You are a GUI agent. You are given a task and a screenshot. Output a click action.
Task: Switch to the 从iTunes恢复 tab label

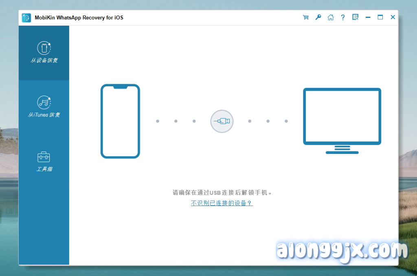pos(44,115)
